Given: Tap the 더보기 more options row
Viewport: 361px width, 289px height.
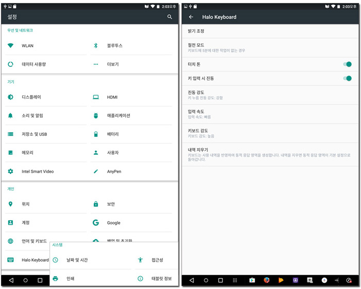Looking at the screenshot, I should pyautogui.click(x=131, y=64).
